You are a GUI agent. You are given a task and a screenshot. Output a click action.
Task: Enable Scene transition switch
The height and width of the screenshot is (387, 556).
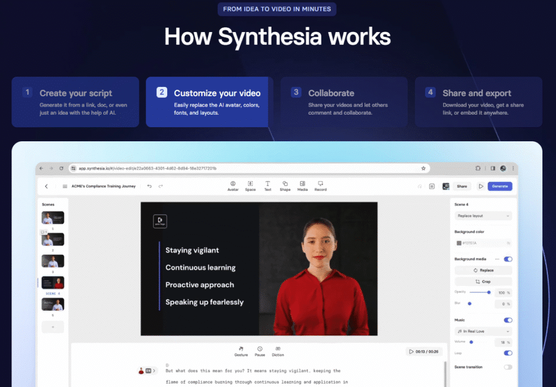pos(508,367)
